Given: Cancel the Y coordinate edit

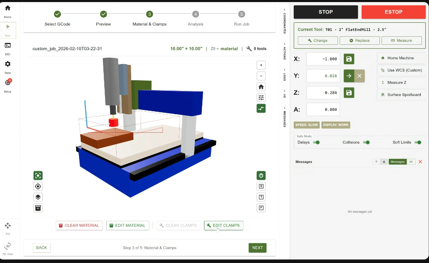Looking at the screenshot, I should [x=359, y=76].
